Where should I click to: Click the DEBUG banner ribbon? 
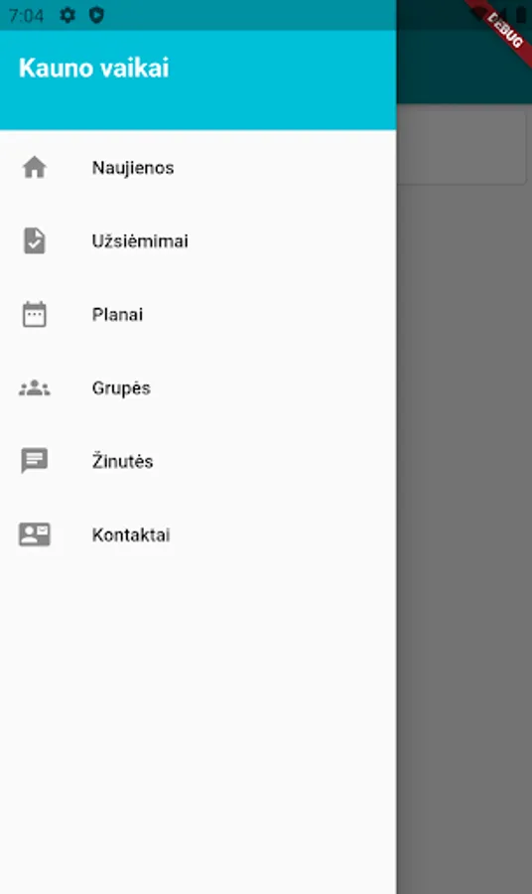pos(504,29)
